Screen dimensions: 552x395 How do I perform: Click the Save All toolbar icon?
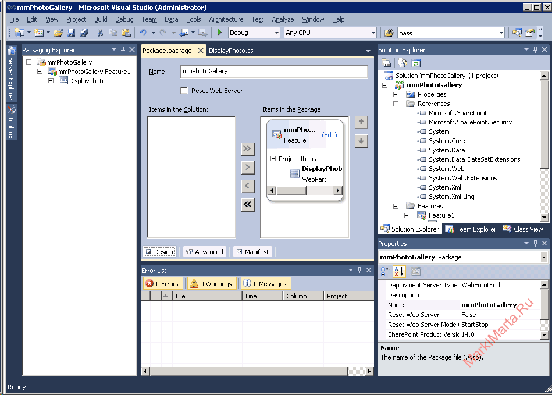84,33
